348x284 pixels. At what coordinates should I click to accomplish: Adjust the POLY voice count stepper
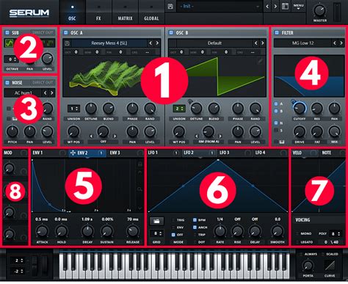(335, 234)
